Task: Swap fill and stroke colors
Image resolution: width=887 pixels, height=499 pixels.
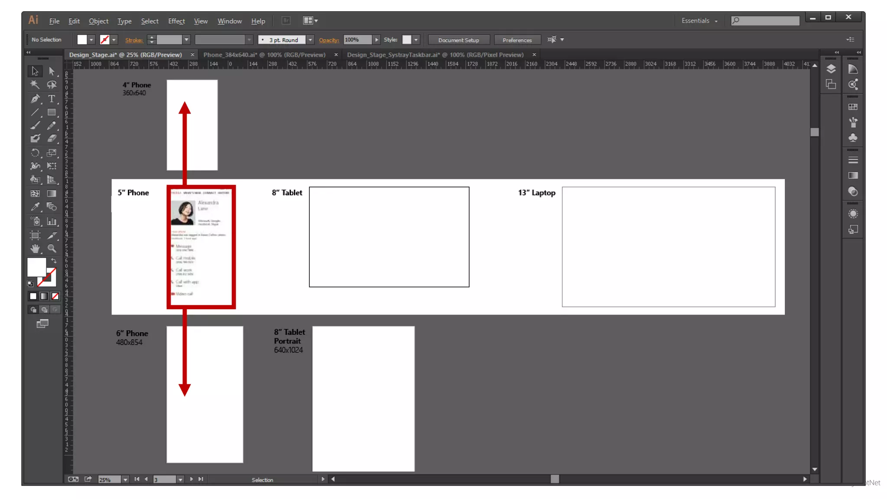Action: 54,261
